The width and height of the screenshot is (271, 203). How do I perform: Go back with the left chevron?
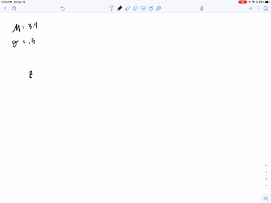(x=5, y=8)
